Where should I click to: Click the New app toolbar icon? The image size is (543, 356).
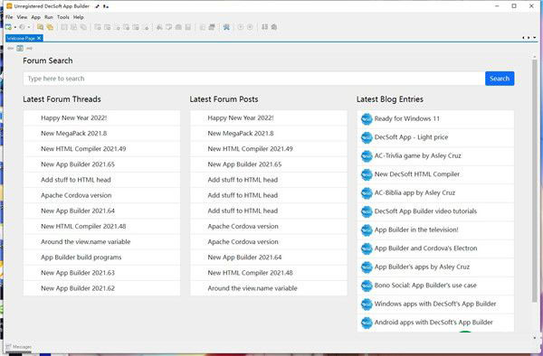click(x=8, y=27)
